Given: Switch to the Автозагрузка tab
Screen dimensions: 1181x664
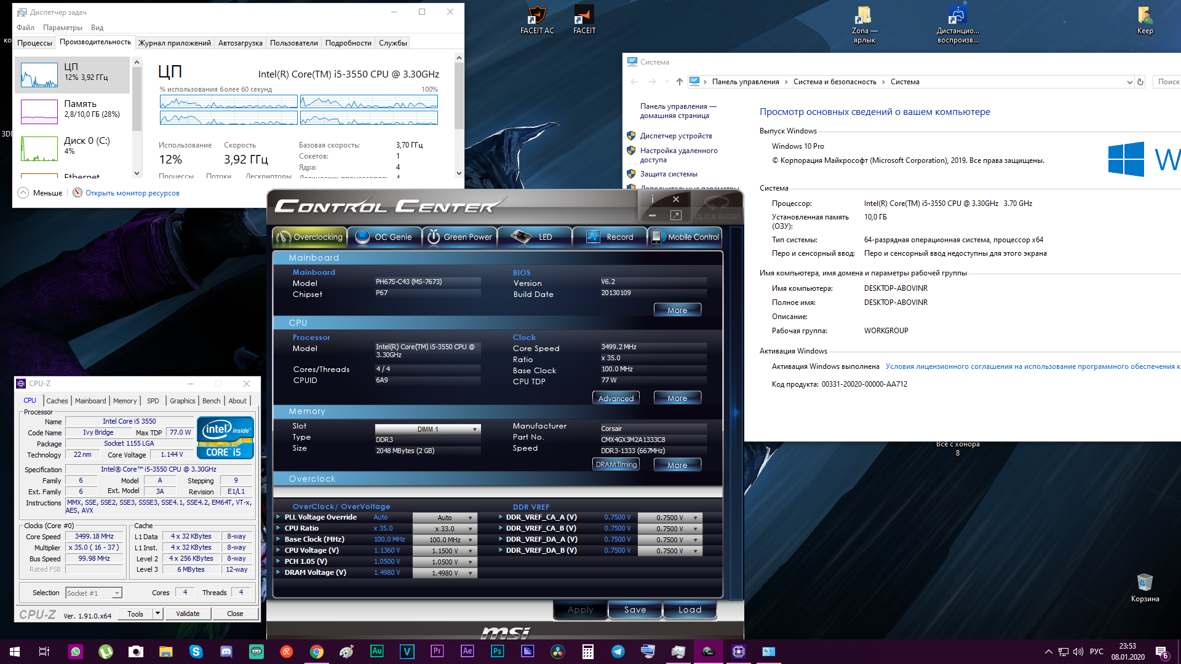Looking at the screenshot, I should [x=240, y=43].
